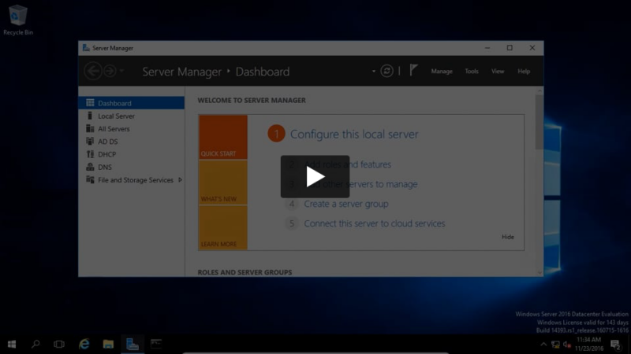Open the notifications flag icon
This screenshot has width=631, height=354.
[x=415, y=71]
